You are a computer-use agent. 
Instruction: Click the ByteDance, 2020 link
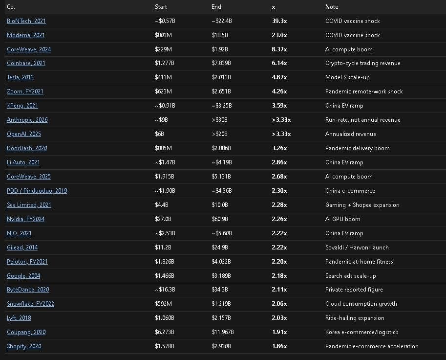pos(28,290)
